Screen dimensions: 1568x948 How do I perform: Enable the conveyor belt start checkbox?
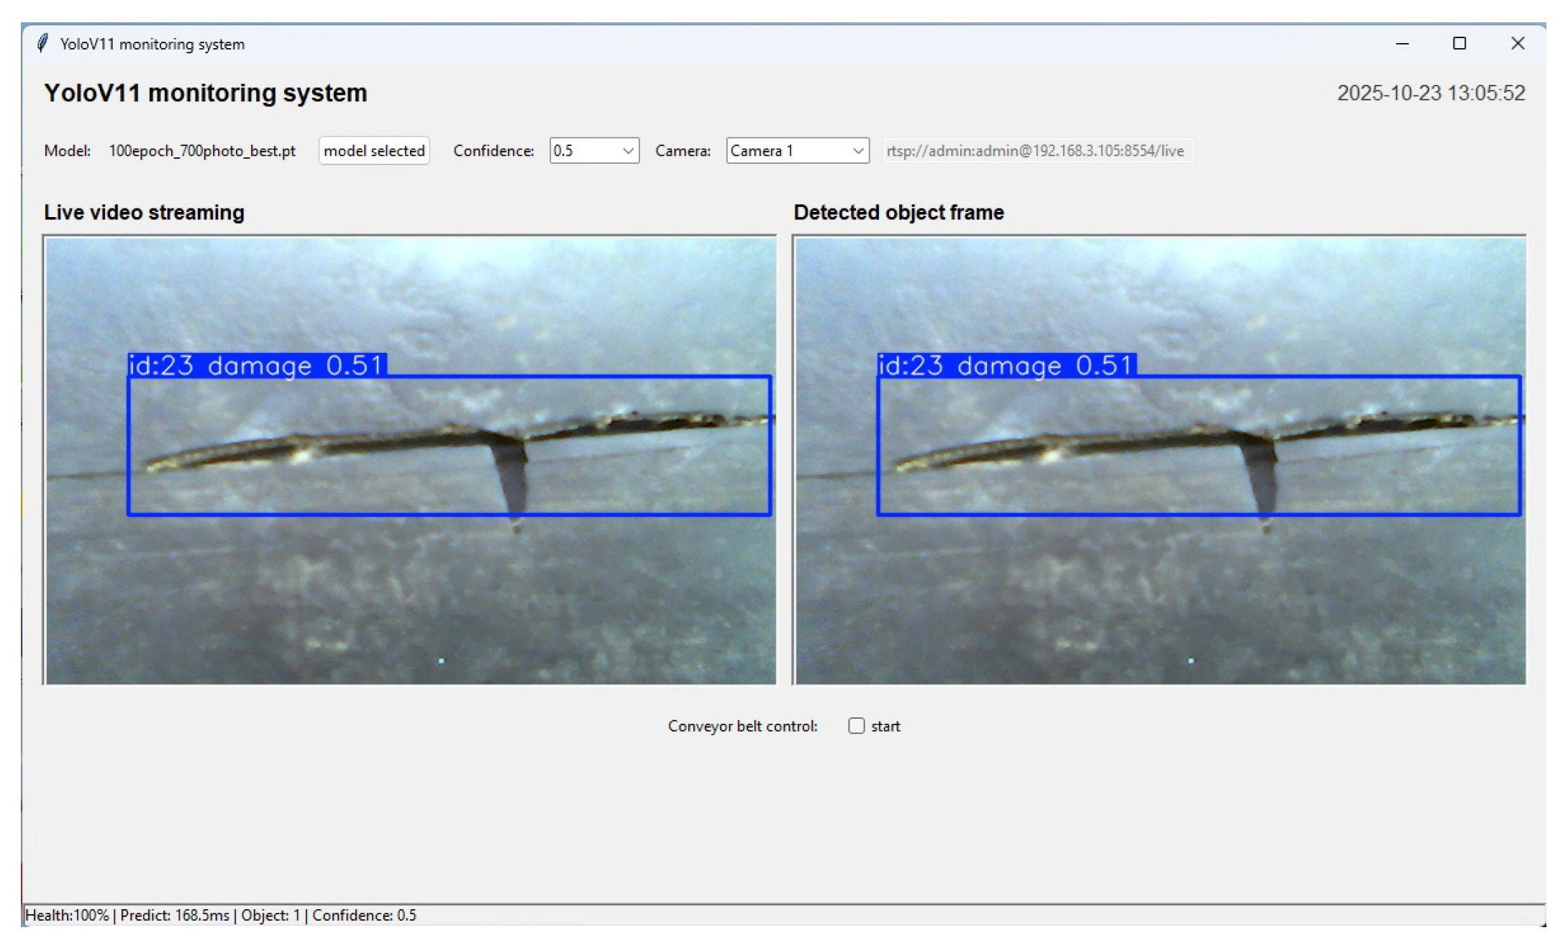pyautogui.click(x=856, y=726)
